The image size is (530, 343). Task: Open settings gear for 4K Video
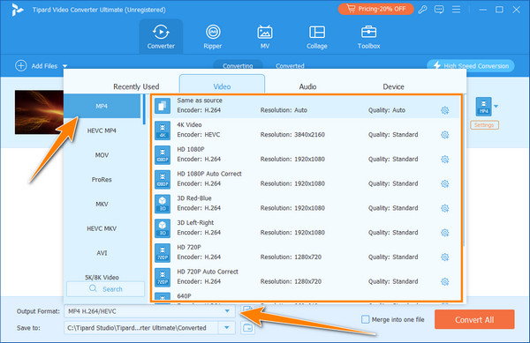(x=445, y=135)
